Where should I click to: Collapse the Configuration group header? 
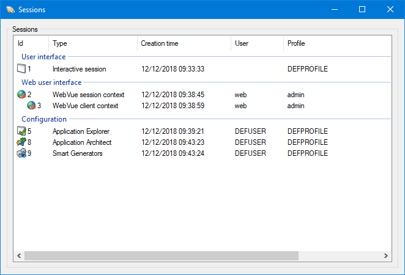44,119
